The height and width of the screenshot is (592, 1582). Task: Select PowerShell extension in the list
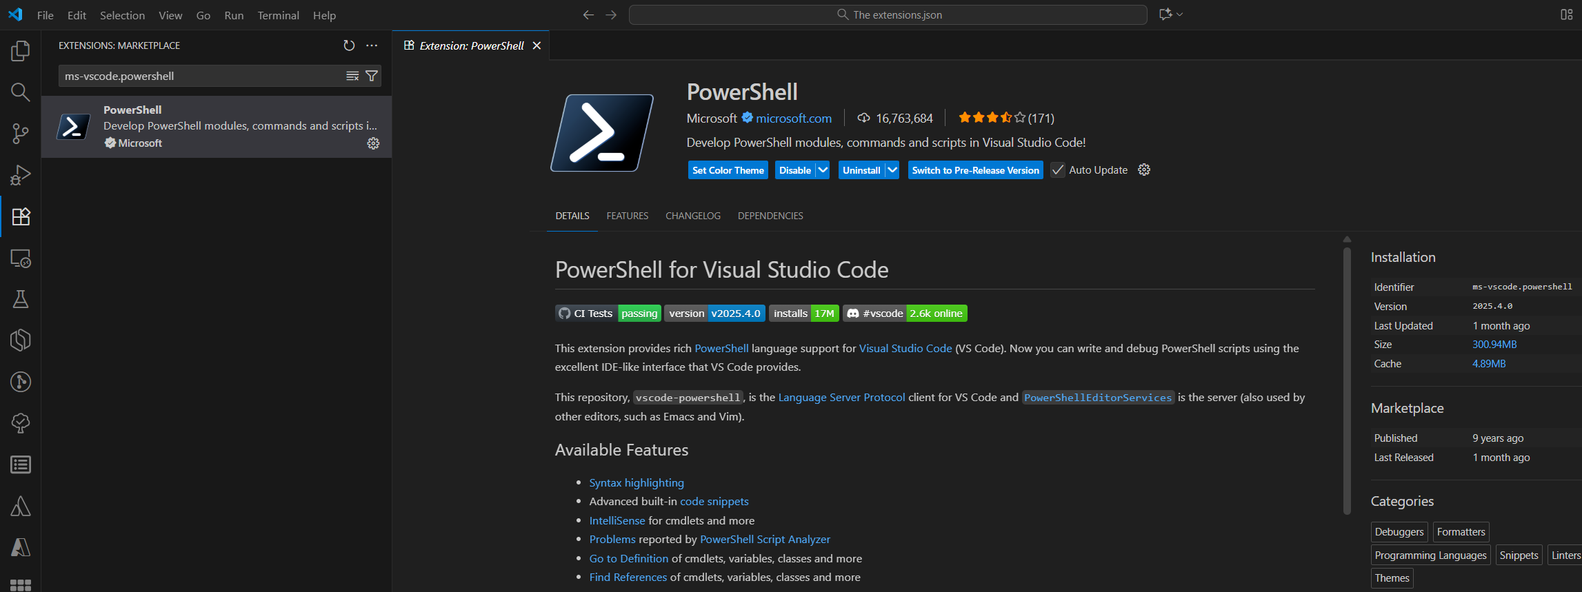tap(217, 127)
